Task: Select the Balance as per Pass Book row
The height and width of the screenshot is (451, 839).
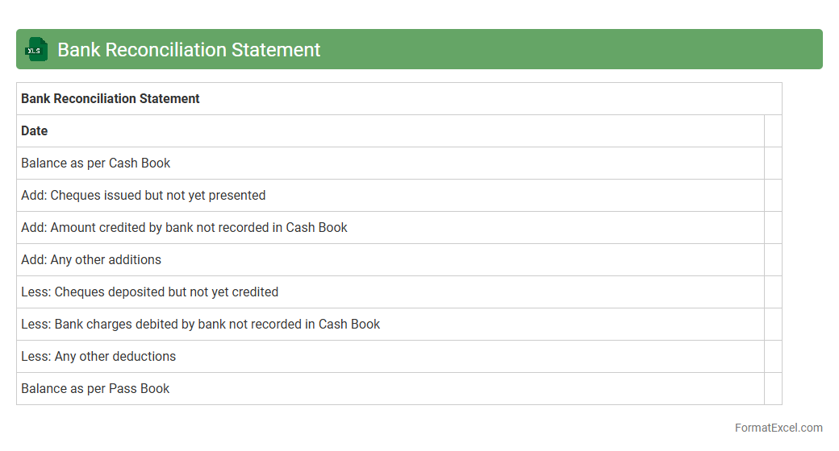Action: click(x=95, y=389)
